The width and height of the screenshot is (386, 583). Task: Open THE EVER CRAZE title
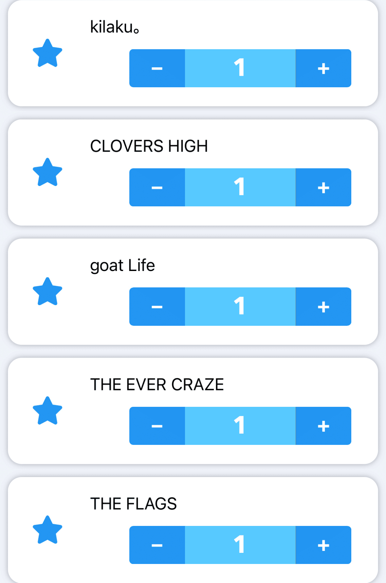[x=157, y=385]
